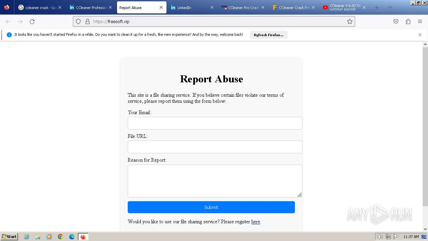The width and height of the screenshot is (428, 241).
Task: Grab the textarea resize handle
Action: (x=299, y=194)
